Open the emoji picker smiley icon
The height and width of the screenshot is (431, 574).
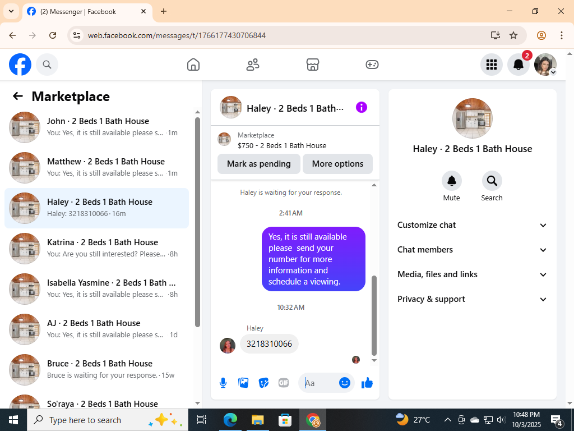point(345,383)
